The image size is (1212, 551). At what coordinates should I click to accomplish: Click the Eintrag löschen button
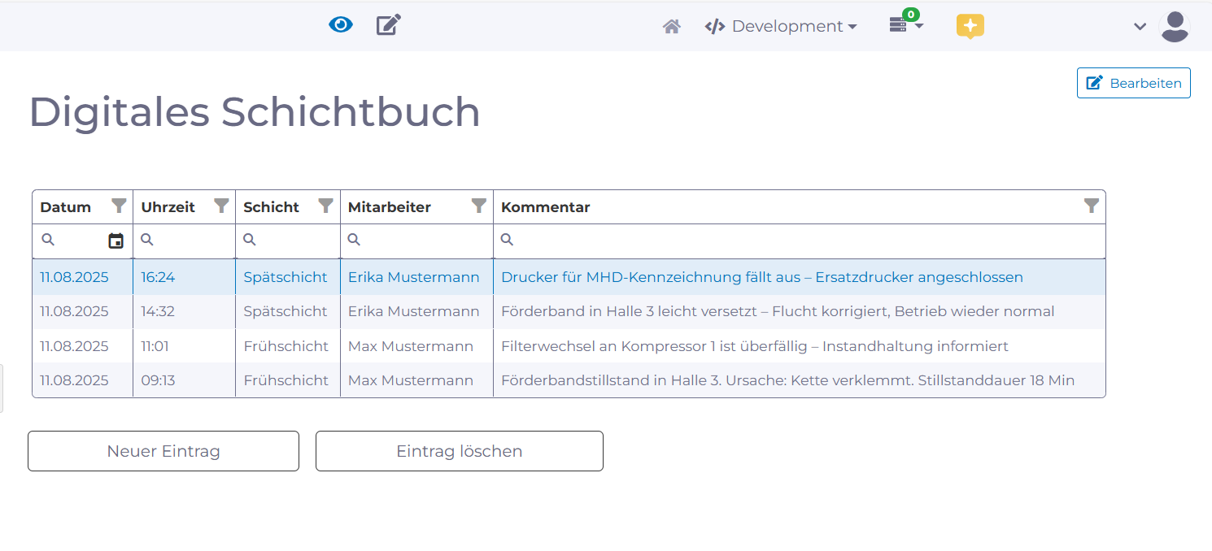click(460, 451)
